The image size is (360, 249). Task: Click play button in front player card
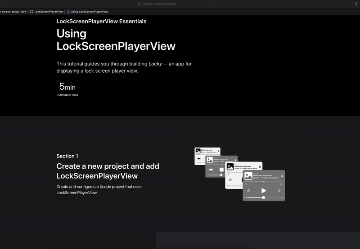tap(264, 191)
